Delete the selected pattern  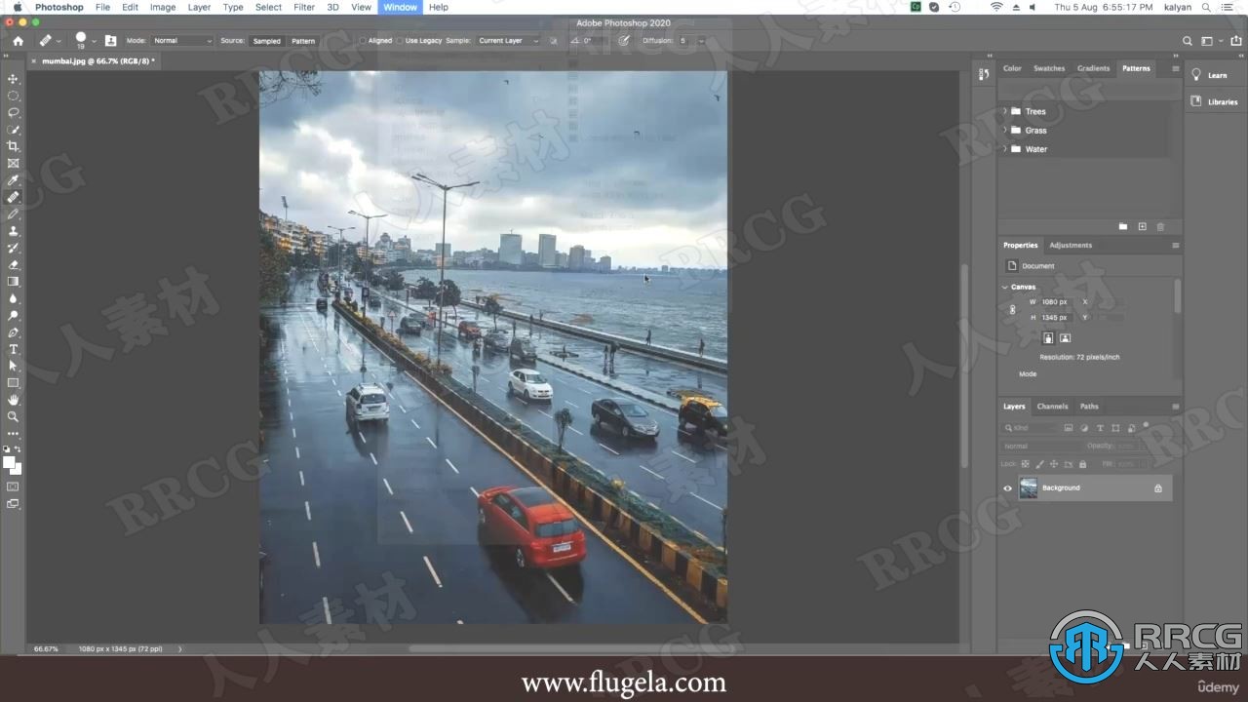[1160, 226]
